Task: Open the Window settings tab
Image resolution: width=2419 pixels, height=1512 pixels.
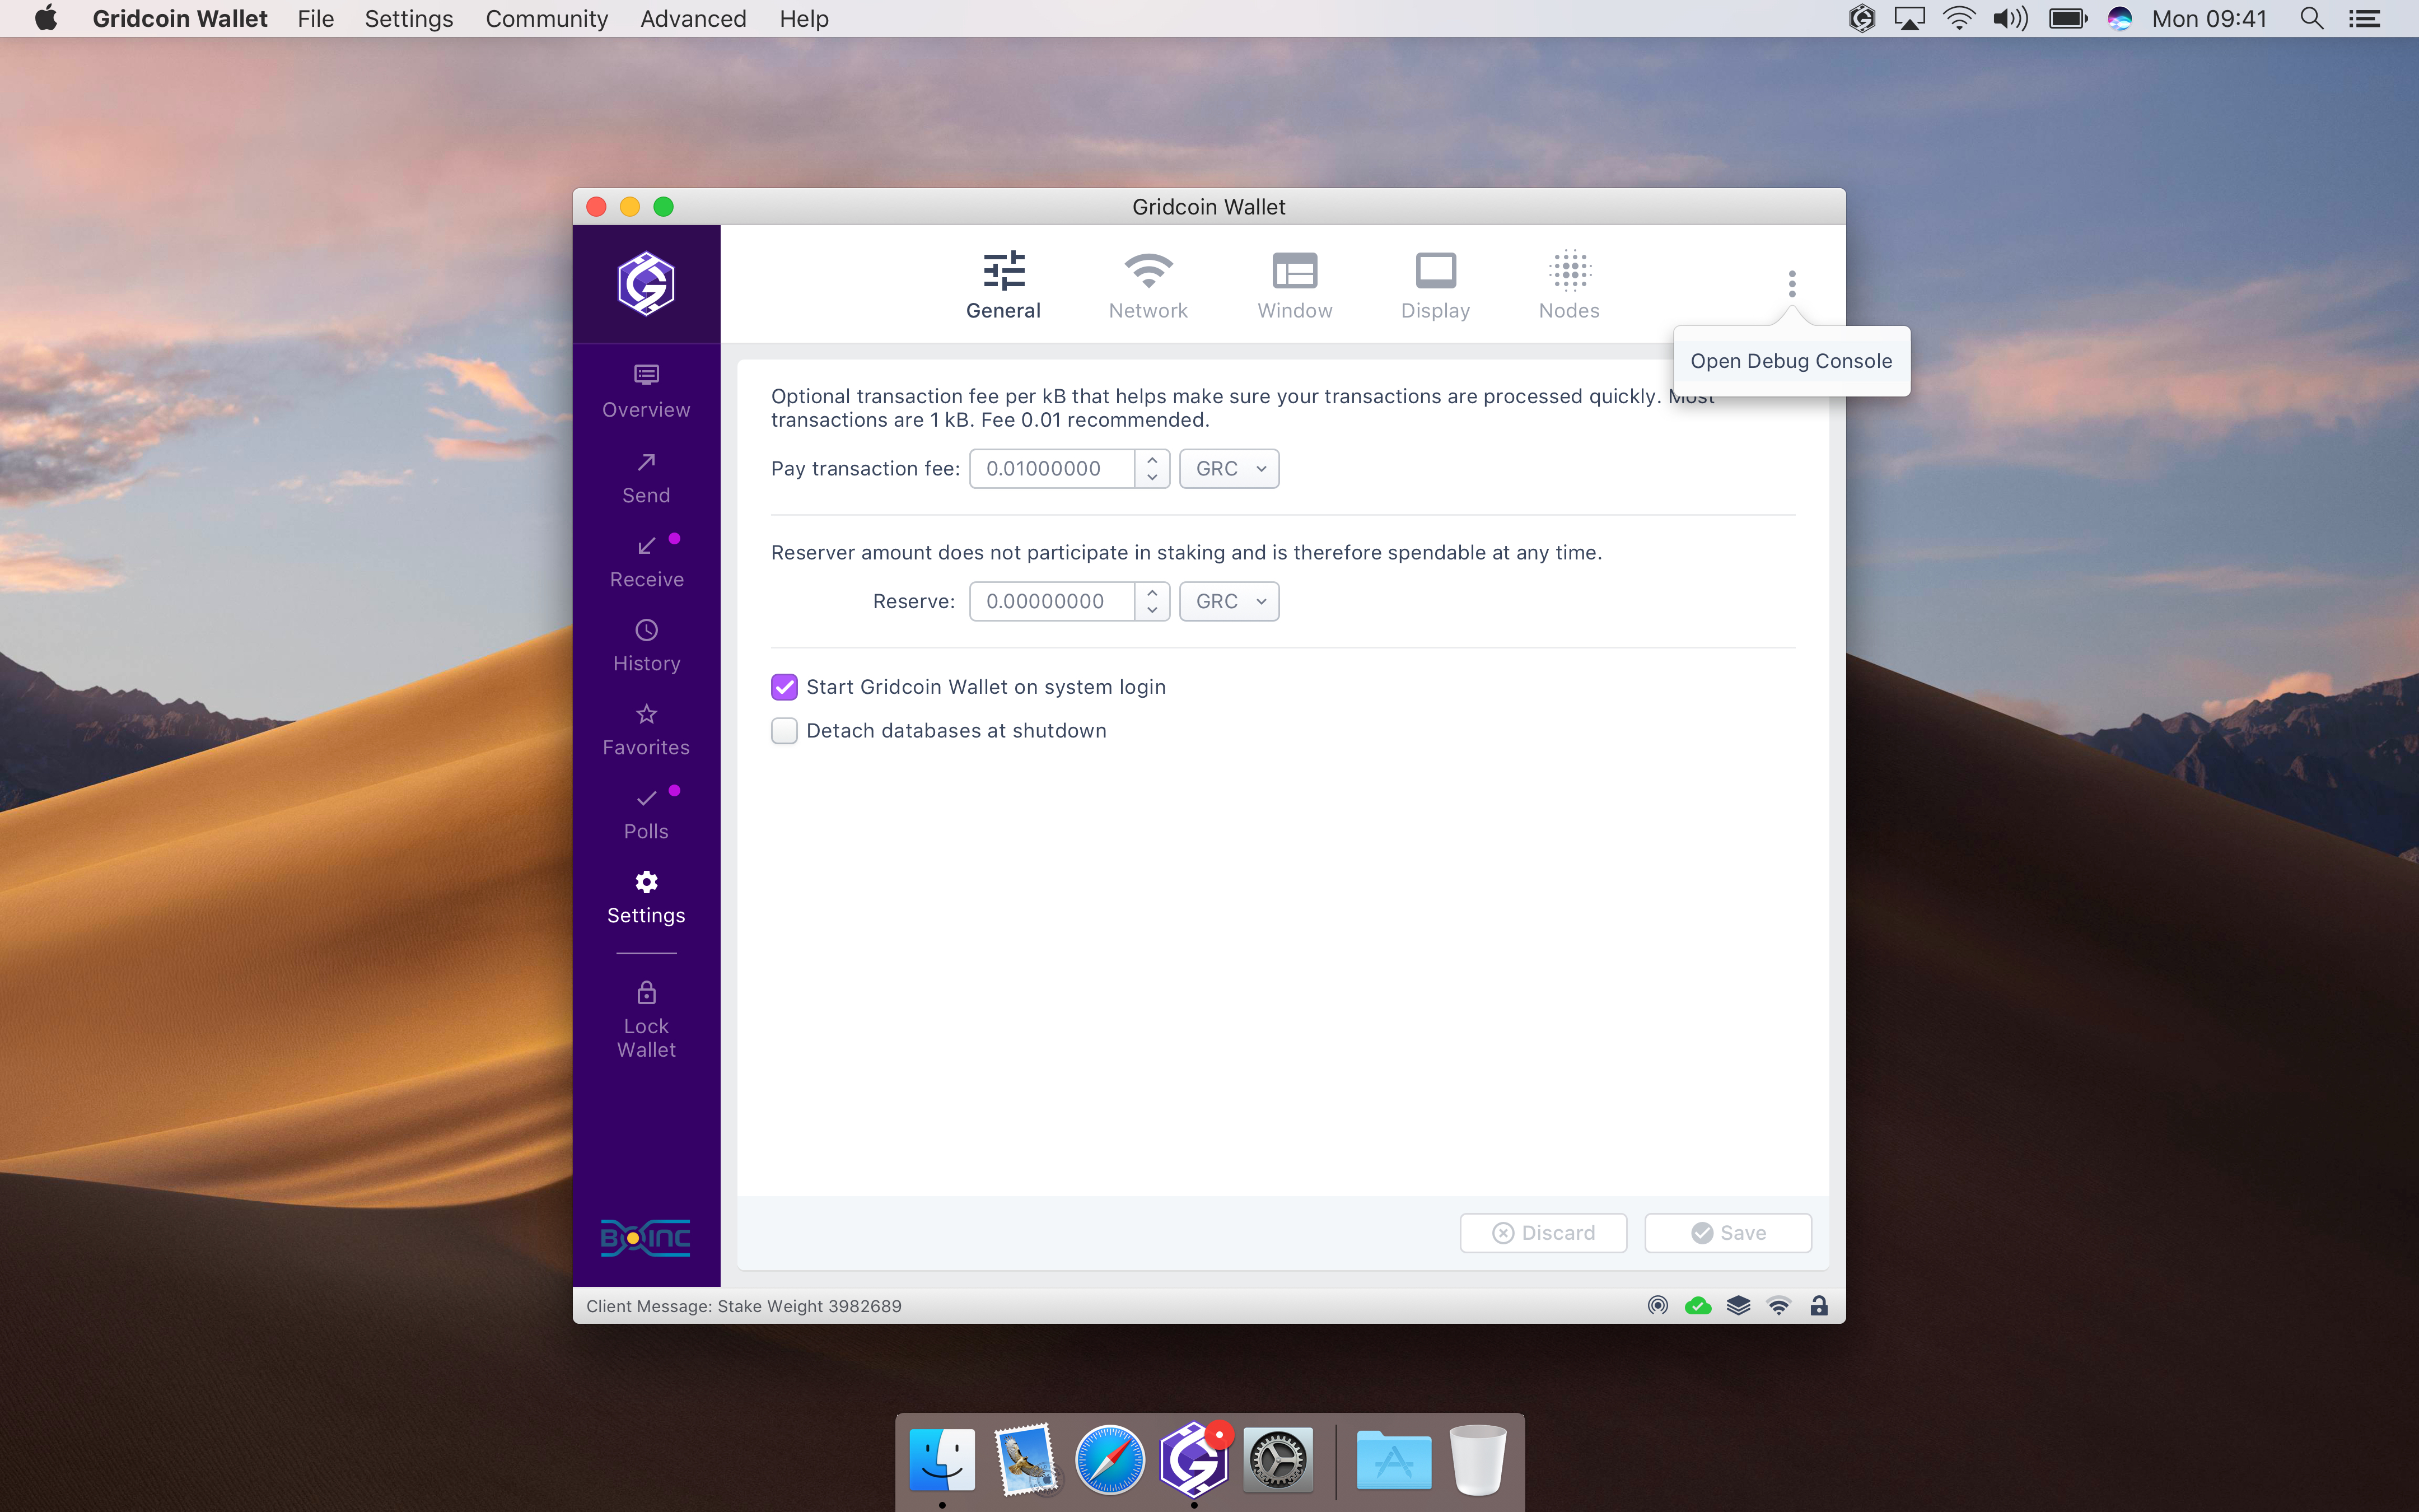Action: click(1295, 285)
